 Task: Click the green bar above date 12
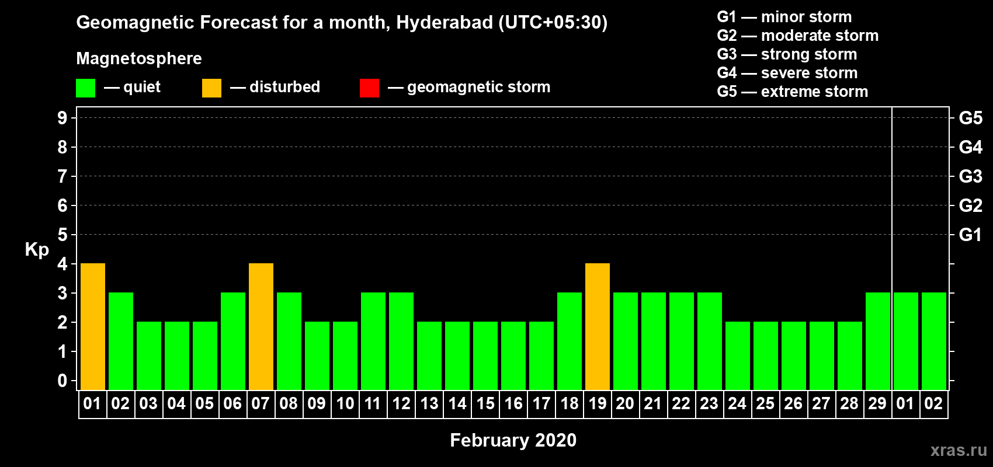401,341
